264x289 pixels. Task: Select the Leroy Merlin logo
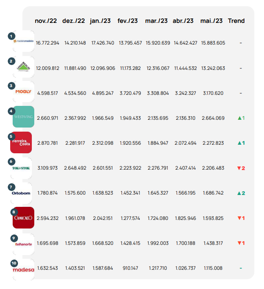(23, 67)
